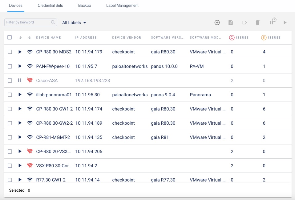
Task: Click the disconnected status icon for VSX-R80.30-Cor
Action: point(30,166)
